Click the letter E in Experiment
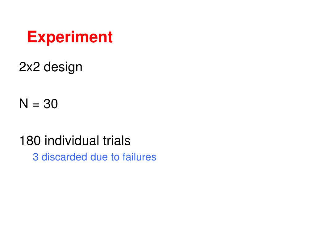 32,37
